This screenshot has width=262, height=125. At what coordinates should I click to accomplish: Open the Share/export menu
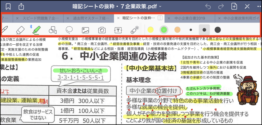pos(21,6)
